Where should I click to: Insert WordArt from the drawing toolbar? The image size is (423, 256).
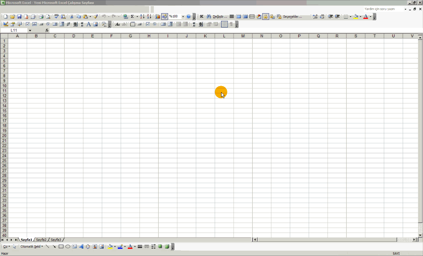click(x=81, y=246)
